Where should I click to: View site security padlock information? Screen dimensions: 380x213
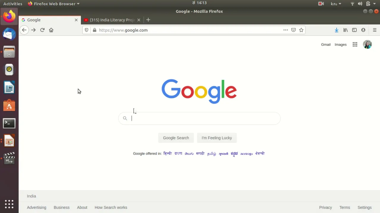[94, 30]
